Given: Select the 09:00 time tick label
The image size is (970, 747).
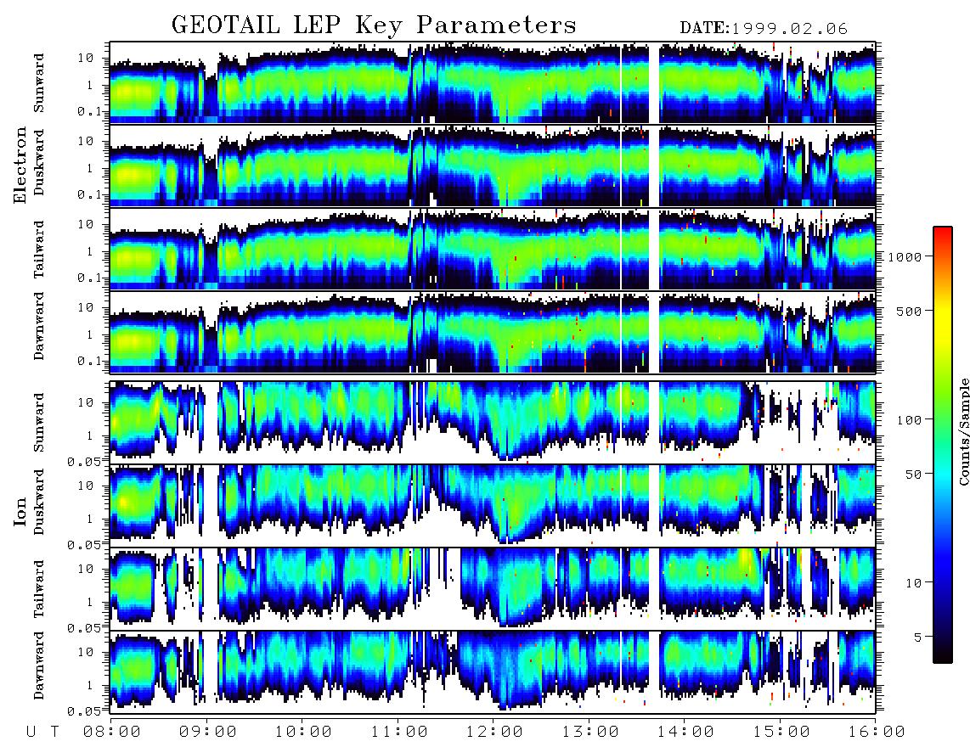Looking at the screenshot, I should tap(208, 732).
